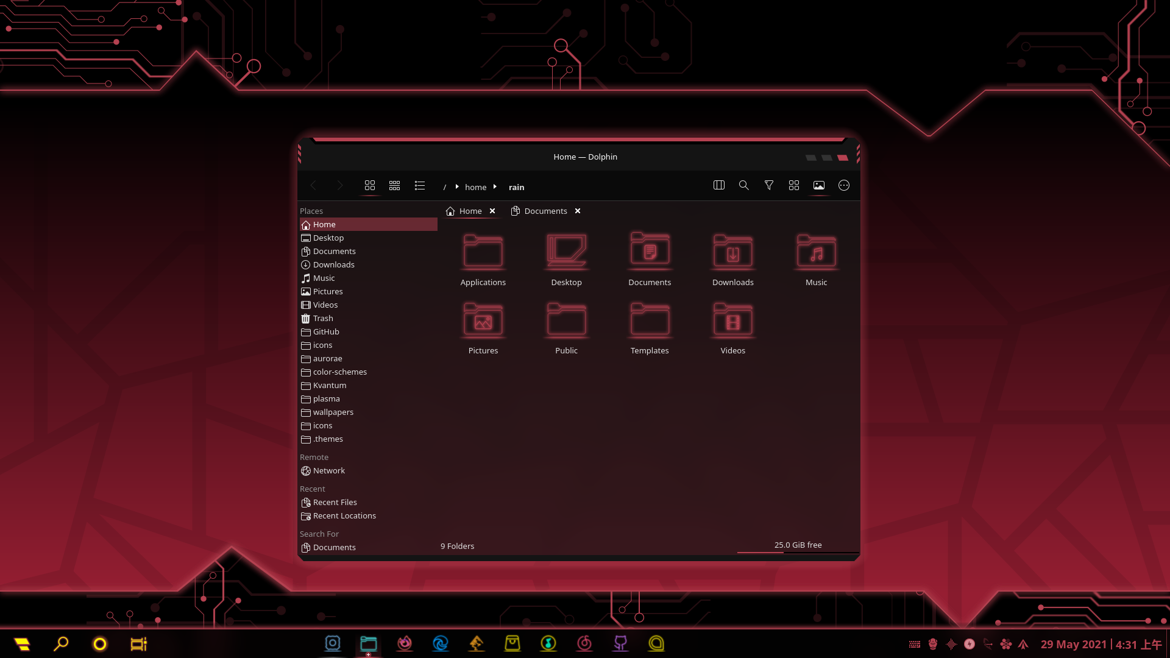Open Music in Places panel
The image size is (1170, 658).
pos(369,278)
